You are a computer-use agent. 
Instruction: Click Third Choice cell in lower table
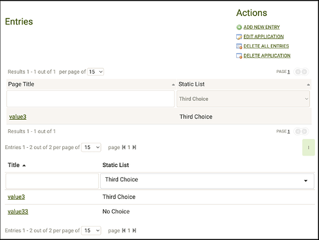click(x=119, y=197)
